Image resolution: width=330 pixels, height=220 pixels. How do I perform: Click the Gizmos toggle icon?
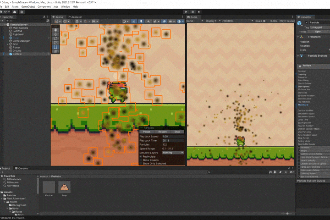pos(179,21)
